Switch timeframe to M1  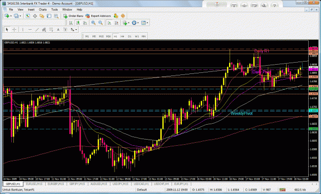(x=87, y=36)
